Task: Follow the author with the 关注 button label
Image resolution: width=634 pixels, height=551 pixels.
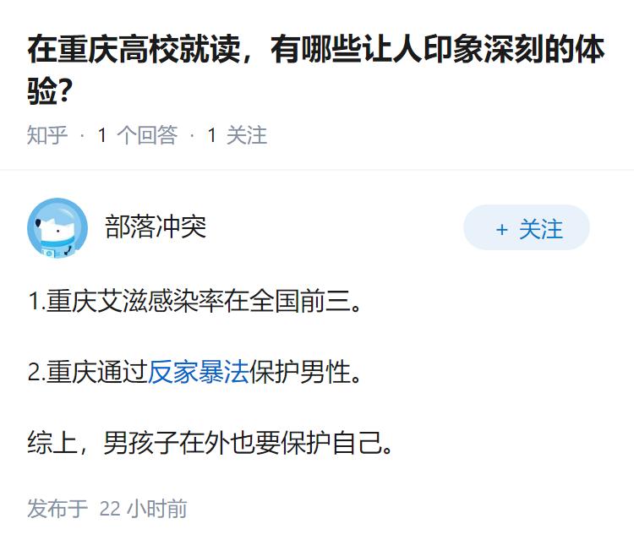Action: tap(541, 229)
